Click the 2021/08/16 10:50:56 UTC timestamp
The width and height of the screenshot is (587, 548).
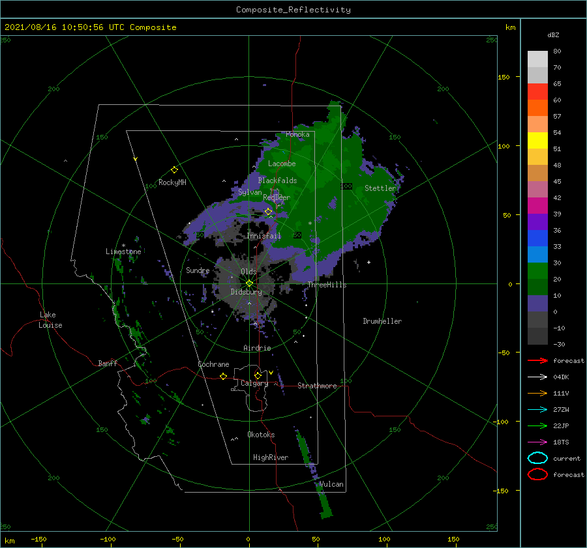pyautogui.click(x=90, y=27)
